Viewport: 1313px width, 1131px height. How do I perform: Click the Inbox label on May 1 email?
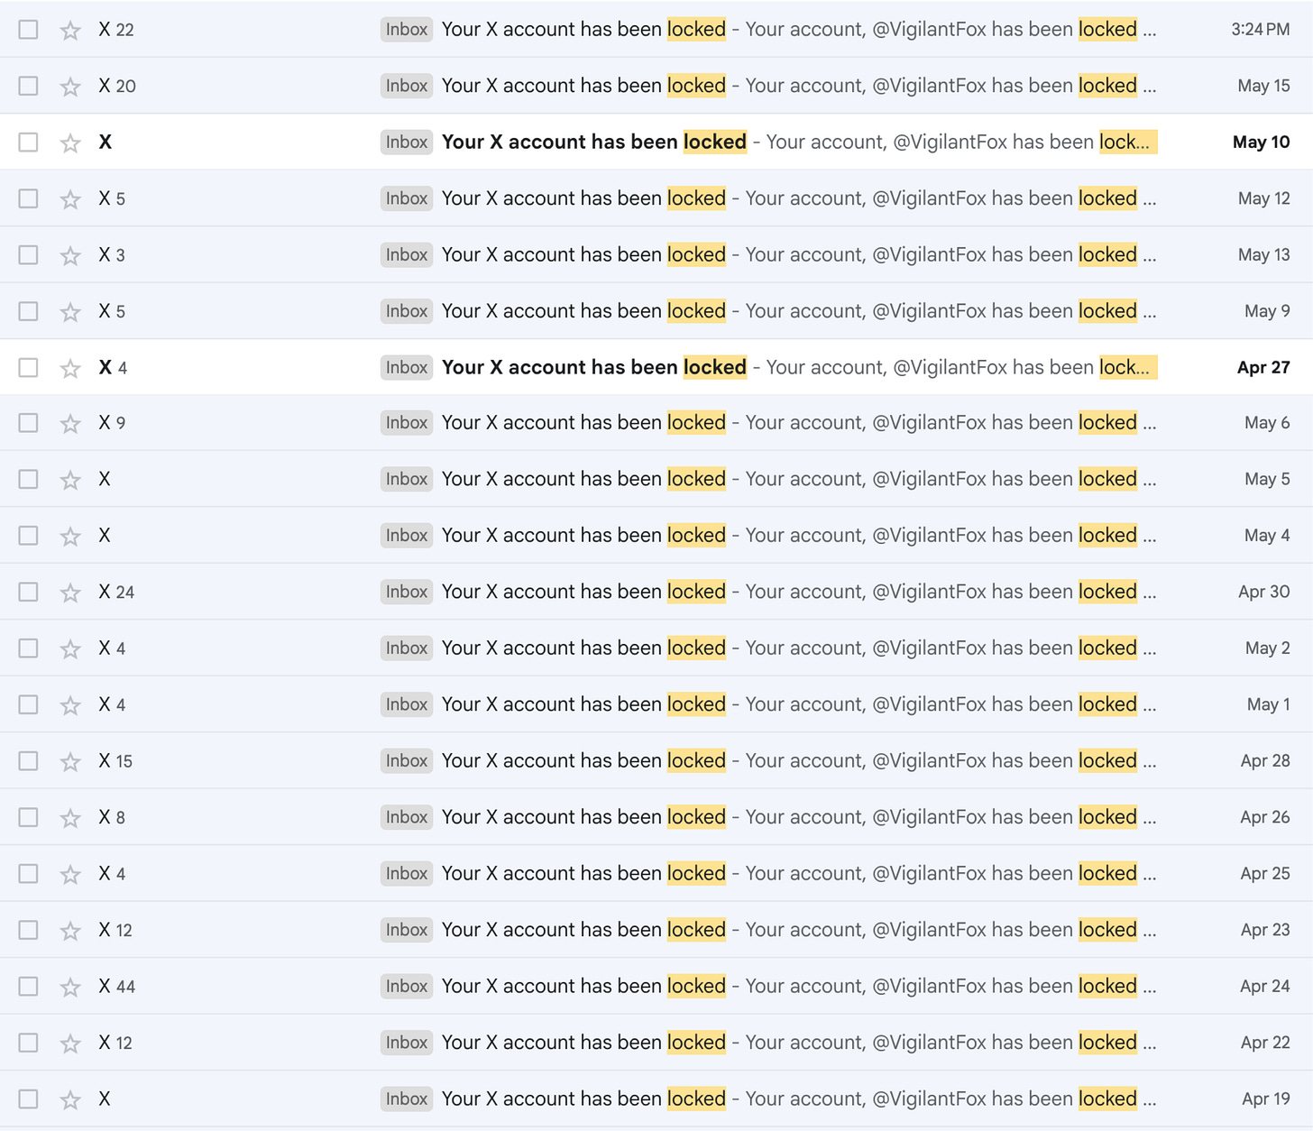(407, 704)
